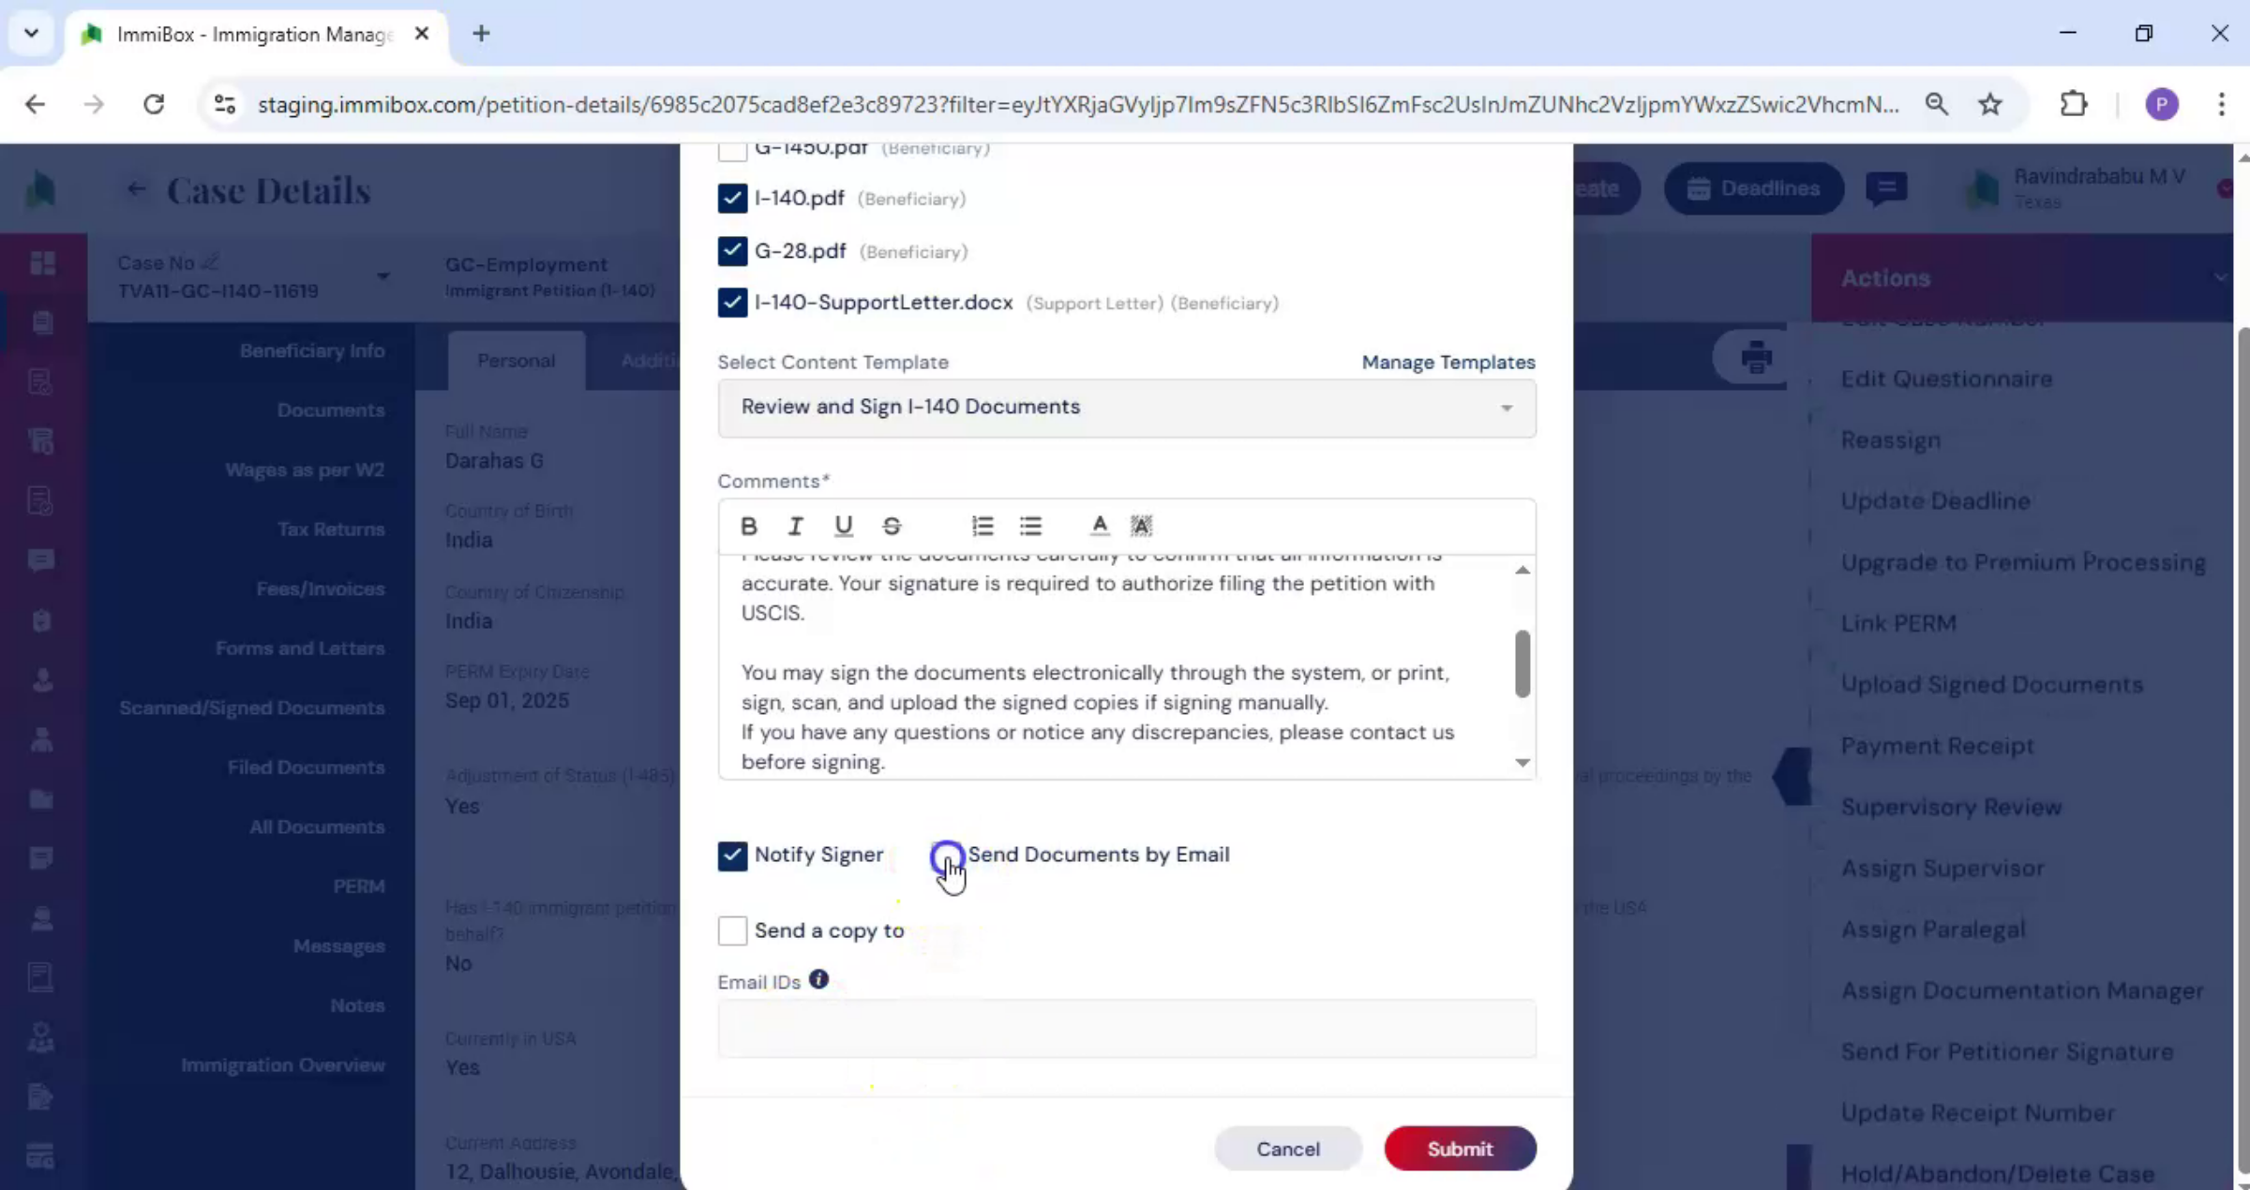Open the dashboard grid icon in sidebar
Screen dimensions: 2250x1190
[42, 263]
